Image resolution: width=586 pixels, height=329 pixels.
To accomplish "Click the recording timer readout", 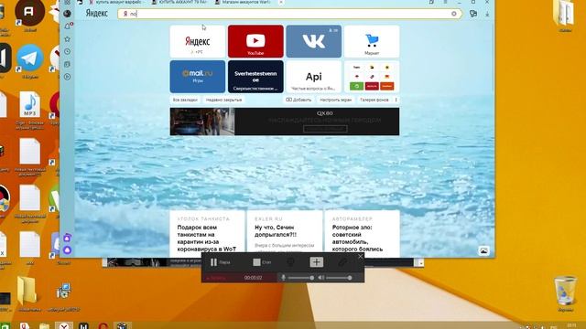I will point(253,278).
